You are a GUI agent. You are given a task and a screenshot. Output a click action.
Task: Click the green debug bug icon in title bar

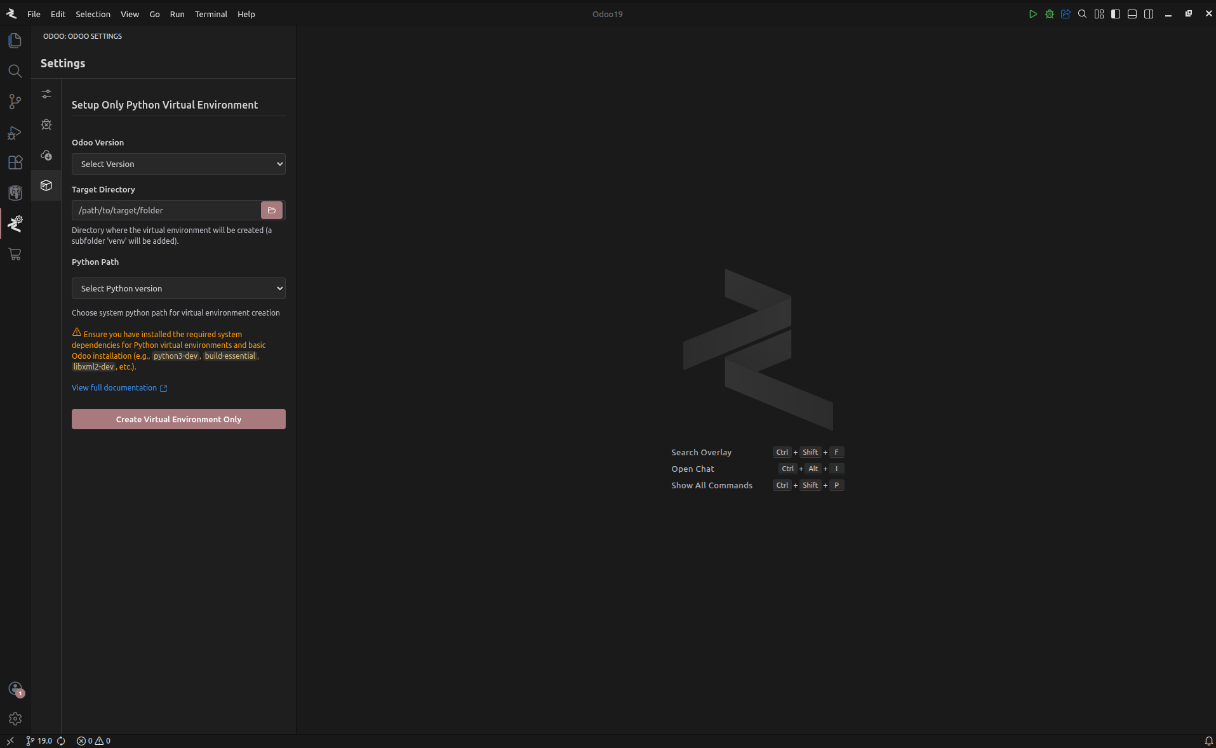(1050, 14)
